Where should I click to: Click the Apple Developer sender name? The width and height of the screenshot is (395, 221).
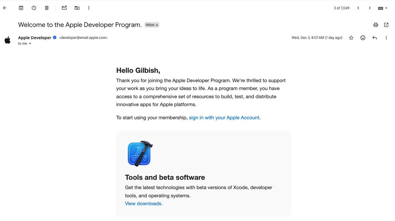point(35,38)
